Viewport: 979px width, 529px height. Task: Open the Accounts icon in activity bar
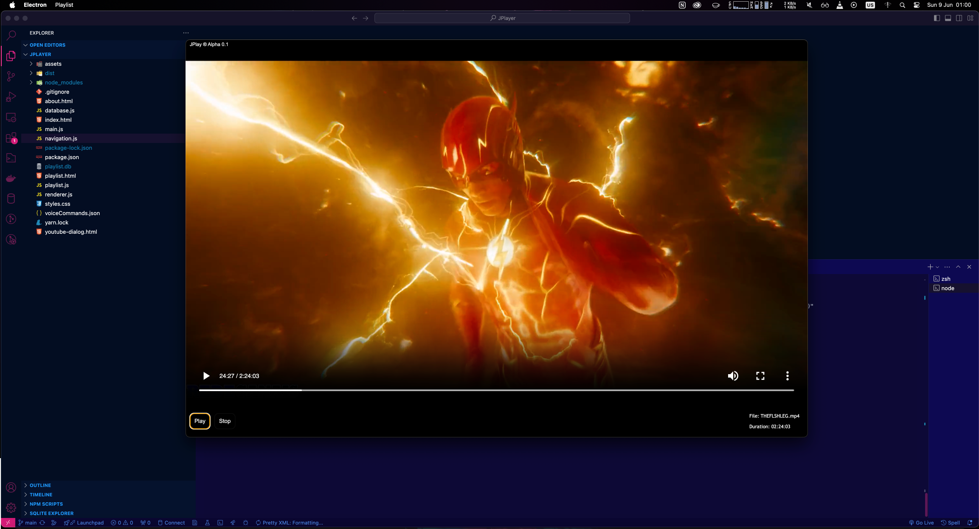pos(11,487)
